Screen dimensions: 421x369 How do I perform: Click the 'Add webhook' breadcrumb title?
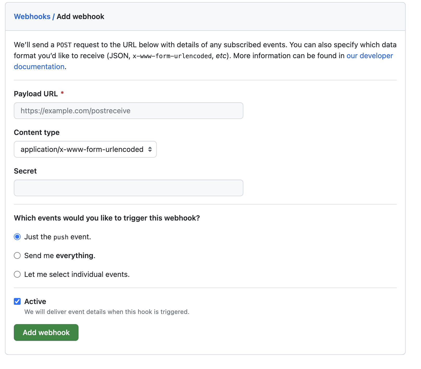(80, 16)
